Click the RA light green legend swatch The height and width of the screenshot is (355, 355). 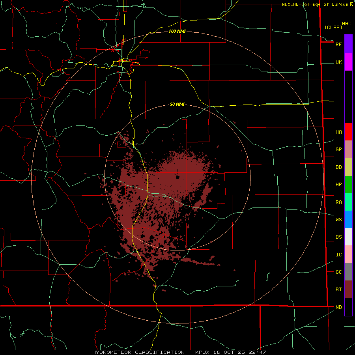point(348,202)
